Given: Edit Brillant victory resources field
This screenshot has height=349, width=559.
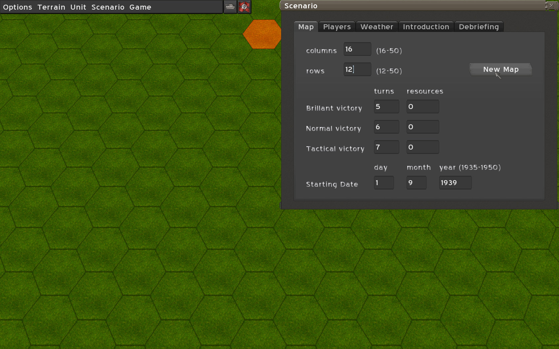Looking at the screenshot, I should click(423, 107).
